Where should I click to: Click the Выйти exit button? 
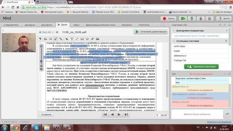(224, 19)
